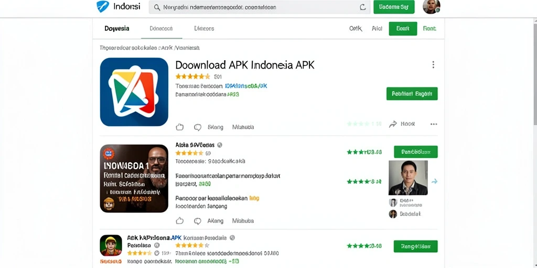Open the photo of the man in a suit
537x268 pixels.
pyautogui.click(x=408, y=178)
